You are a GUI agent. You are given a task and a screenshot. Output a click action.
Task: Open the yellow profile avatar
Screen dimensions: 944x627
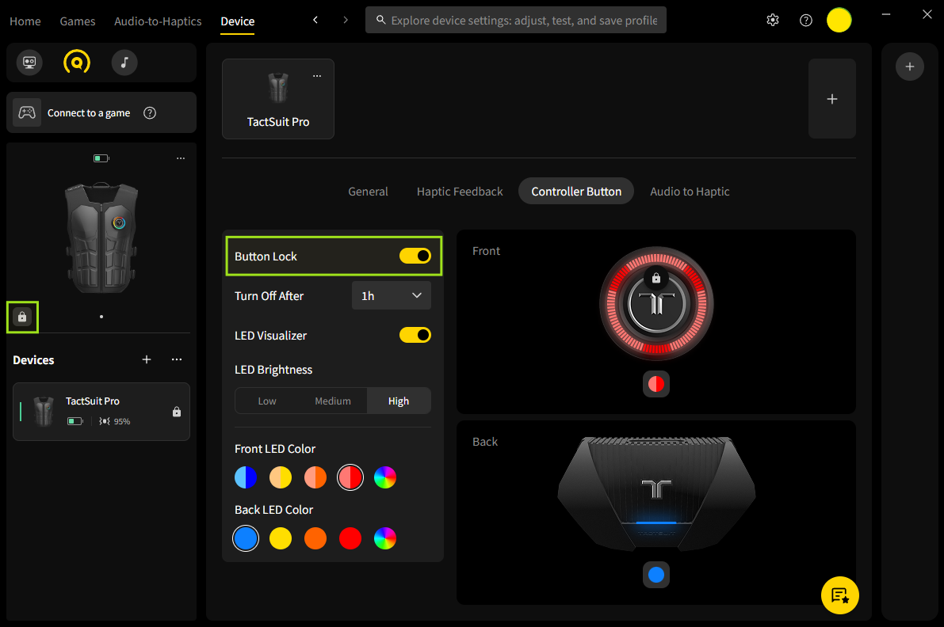click(x=839, y=21)
